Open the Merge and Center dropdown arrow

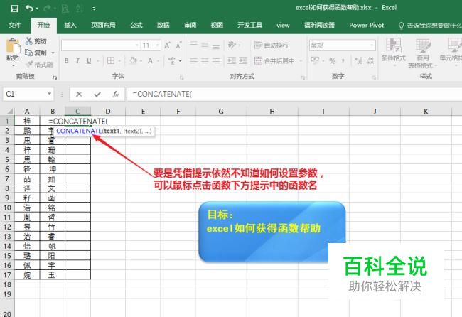[301, 60]
